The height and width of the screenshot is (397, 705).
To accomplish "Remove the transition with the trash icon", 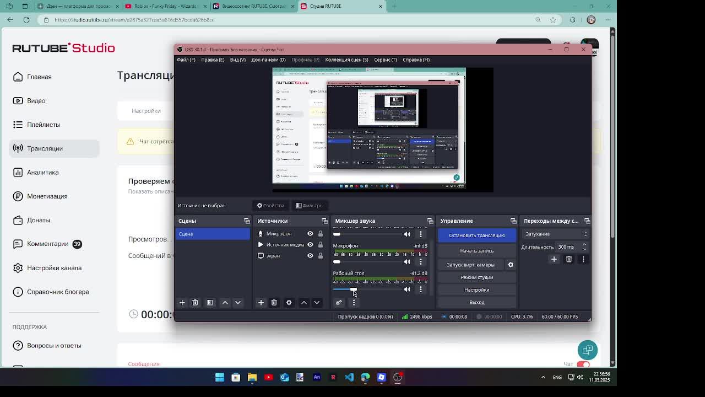I will [x=569, y=259].
